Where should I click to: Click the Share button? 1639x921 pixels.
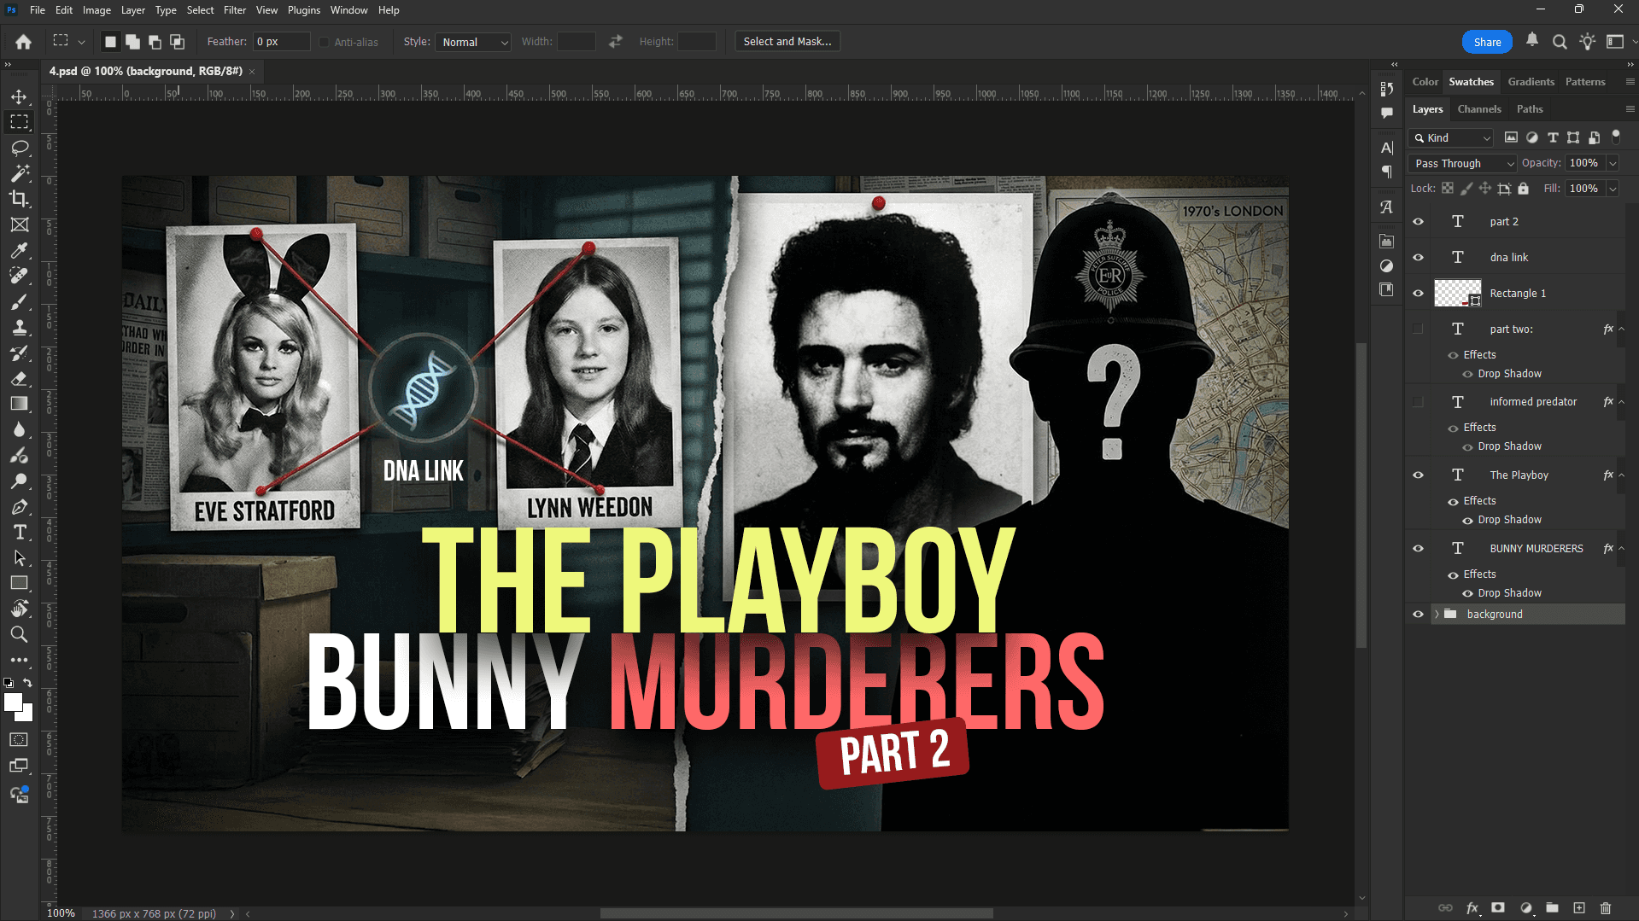(1486, 42)
